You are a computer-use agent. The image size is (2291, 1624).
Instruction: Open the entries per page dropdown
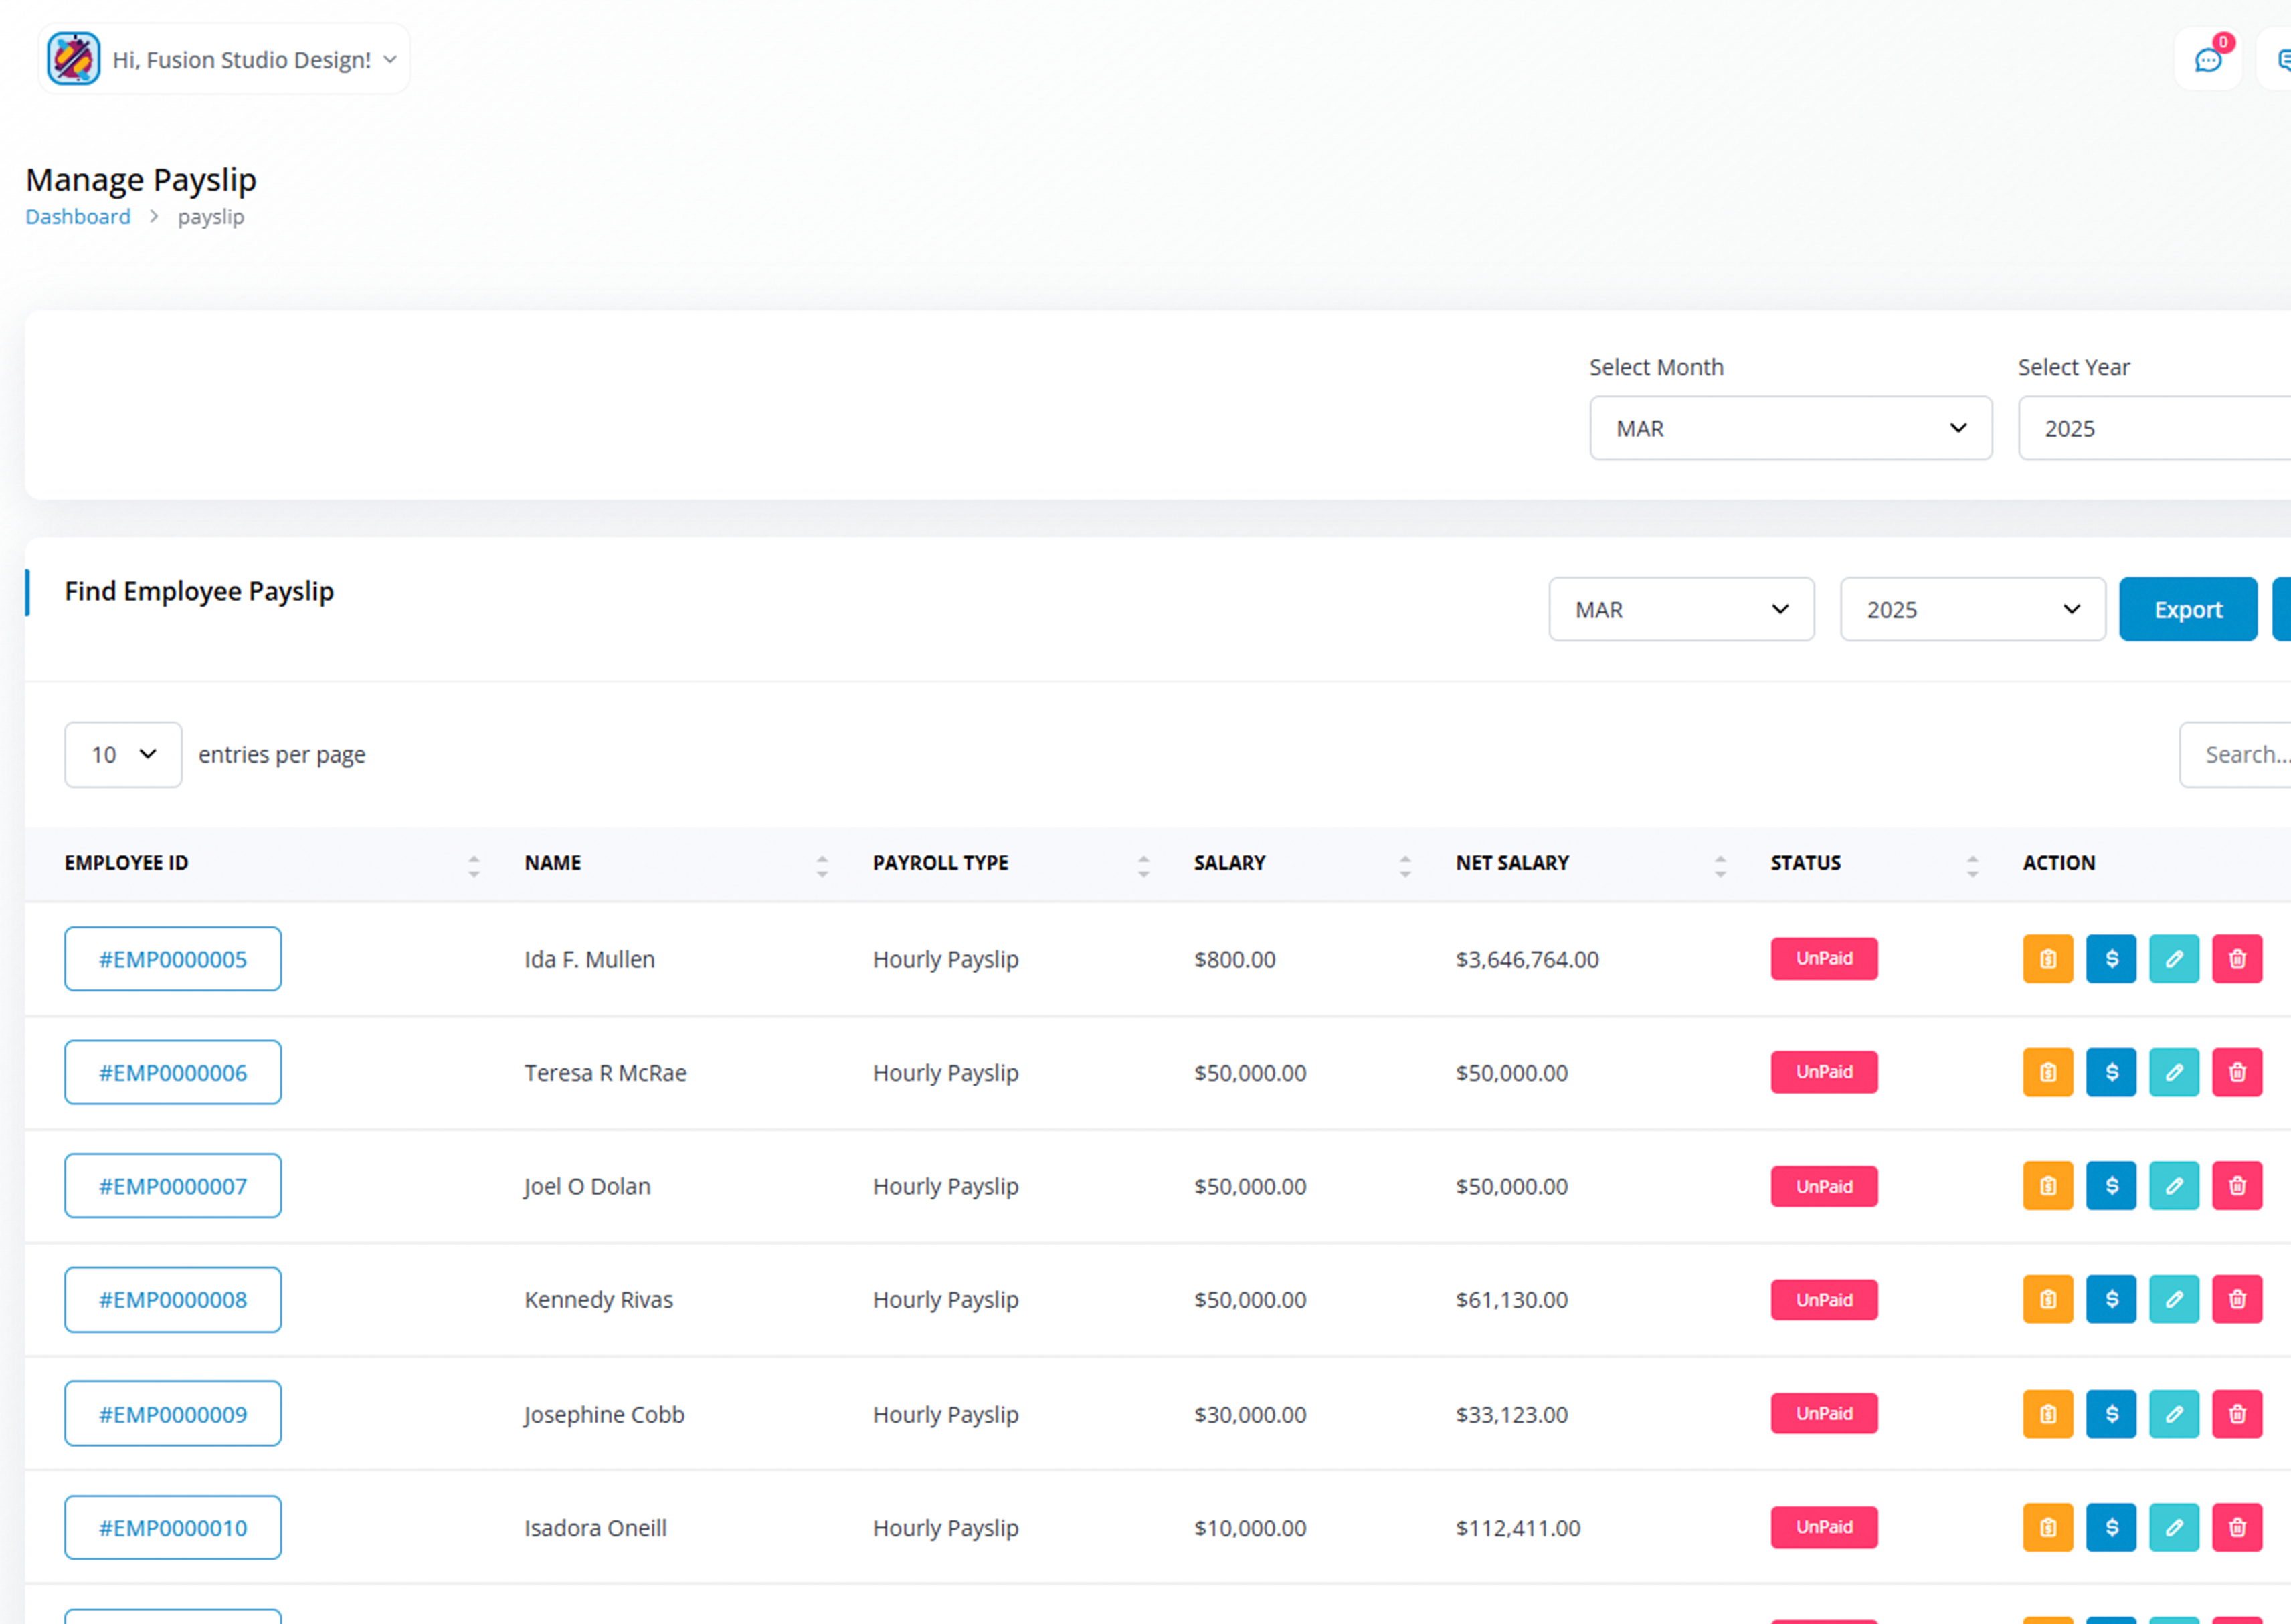click(123, 755)
